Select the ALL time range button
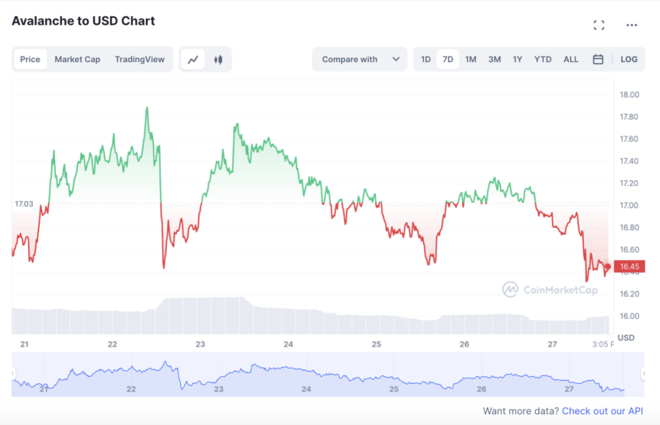The width and height of the screenshot is (660, 425). point(571,59)
